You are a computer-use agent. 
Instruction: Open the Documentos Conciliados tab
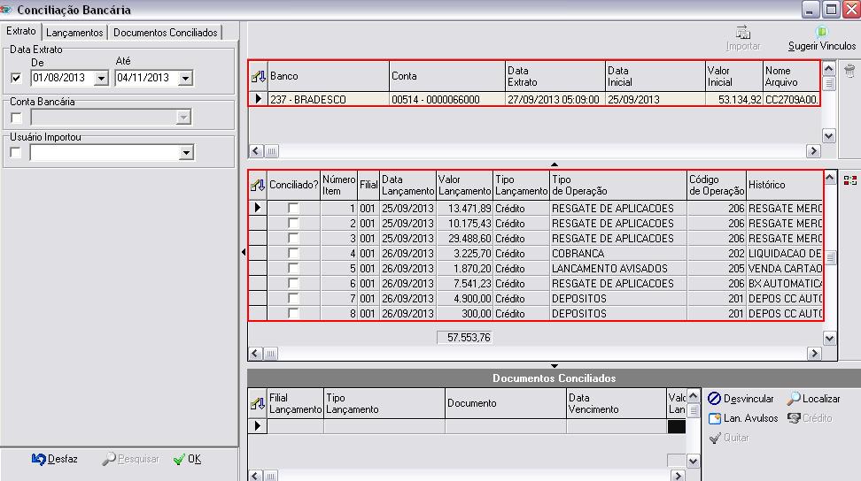(166, 33)
